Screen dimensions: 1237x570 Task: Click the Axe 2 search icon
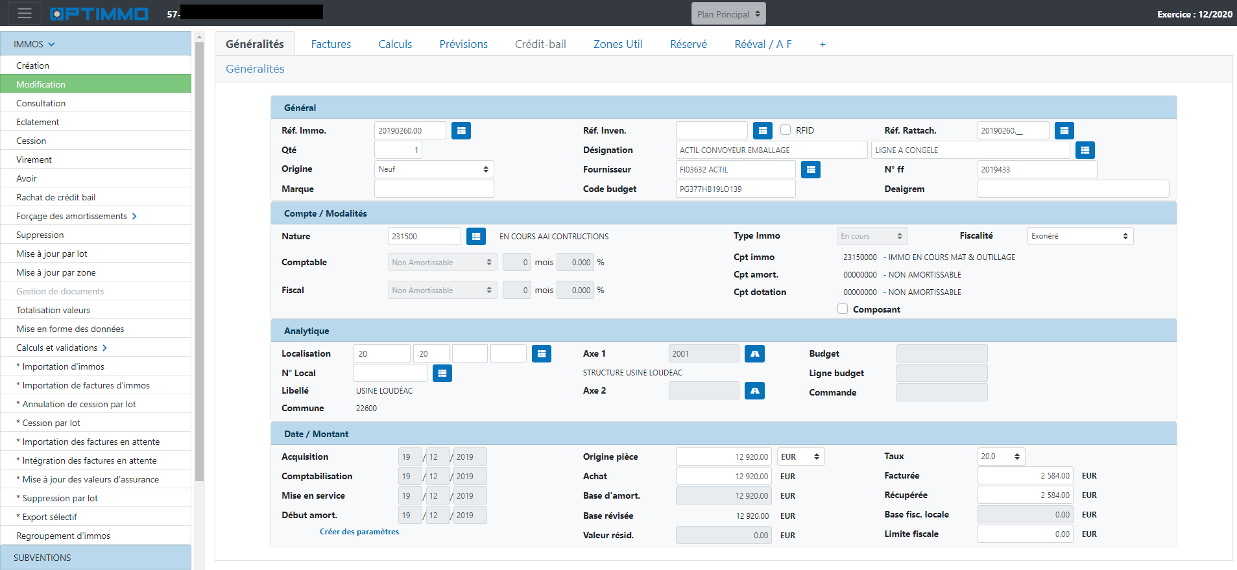pyautogui.click(x=755, y=390)
